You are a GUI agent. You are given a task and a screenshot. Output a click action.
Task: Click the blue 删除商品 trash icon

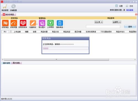click(x=60, y=23)
